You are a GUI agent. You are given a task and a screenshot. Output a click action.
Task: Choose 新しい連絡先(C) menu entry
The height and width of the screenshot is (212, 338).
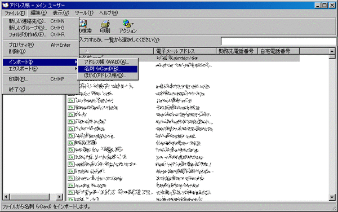click(x=41, y=21)
